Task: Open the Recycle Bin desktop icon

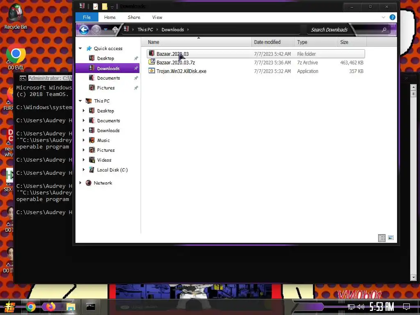Action: click(16, 16)
